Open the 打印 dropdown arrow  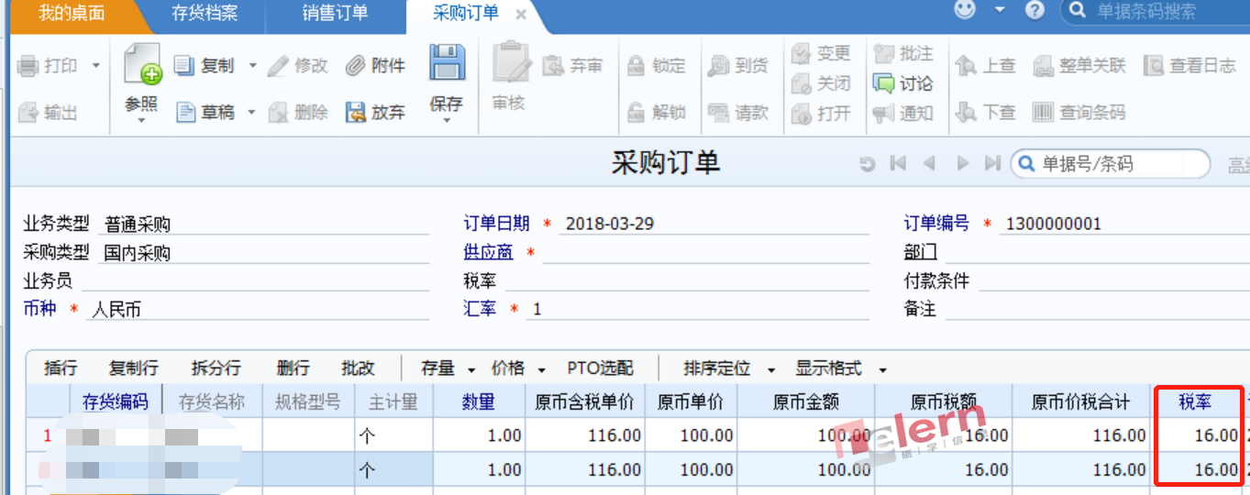[x=95, y=66]
